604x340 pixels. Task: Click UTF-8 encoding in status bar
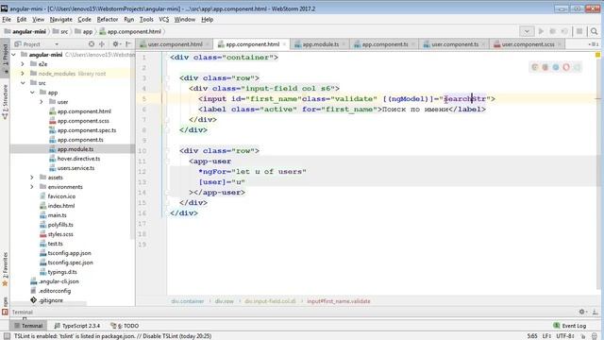565,336
